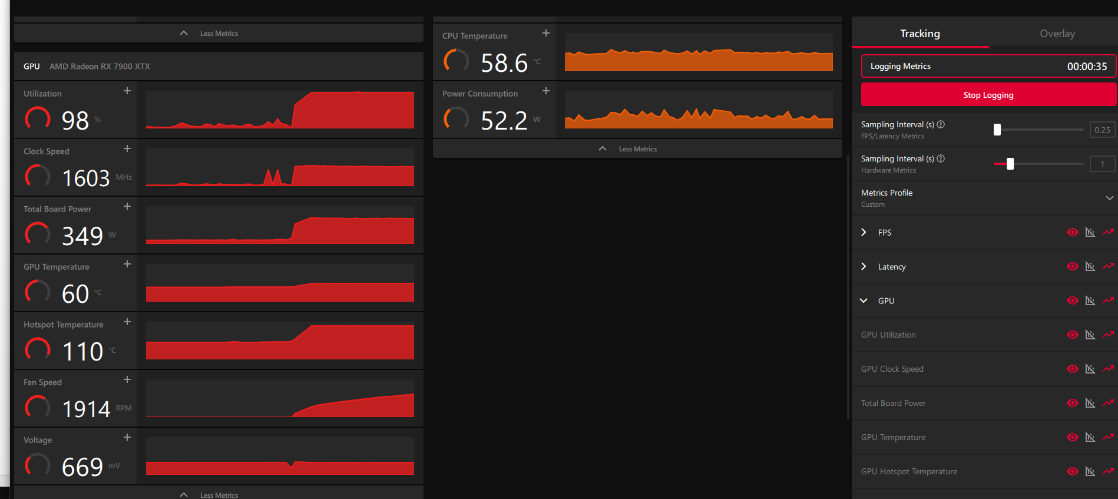Click plus icon on GPU Temperature tile
The width and height of the screenshot is (1118, 499).
point(127,264)
